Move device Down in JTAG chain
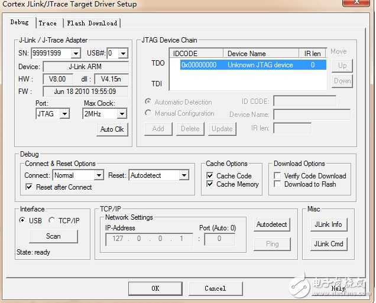 [x=342, y=81]
